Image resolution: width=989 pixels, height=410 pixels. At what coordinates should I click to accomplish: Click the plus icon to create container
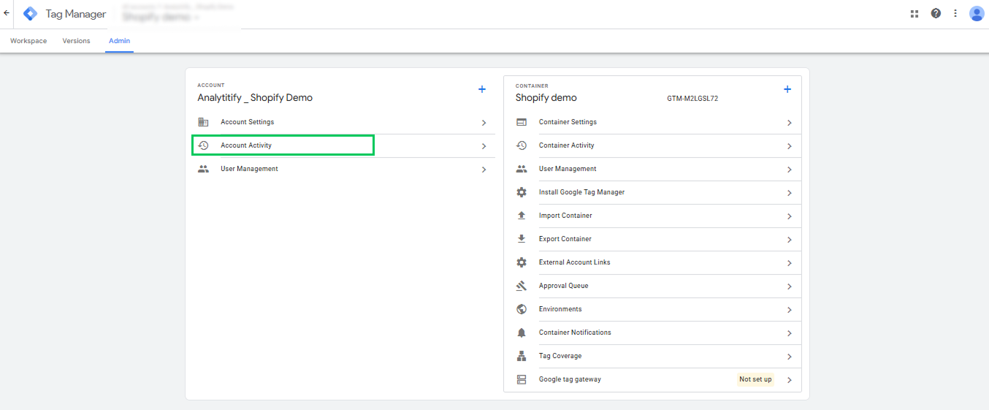point(787,89)
